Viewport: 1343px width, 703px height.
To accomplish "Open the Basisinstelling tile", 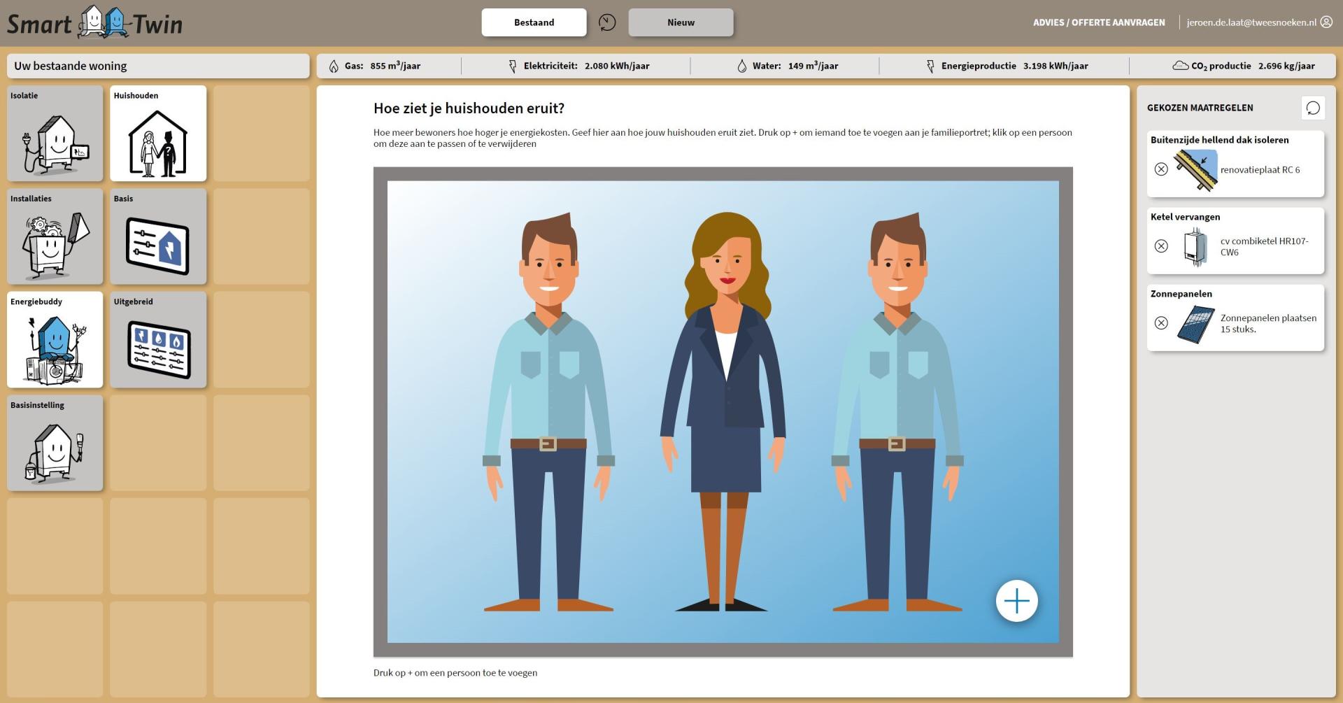I will [x=55, y=443].
